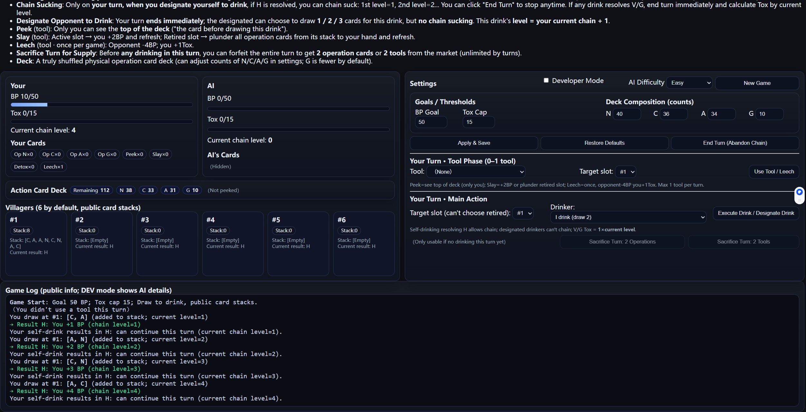Click the Peek×0 card chip
The width and height of the screenshot is (806, 412).
coord(134,154)
